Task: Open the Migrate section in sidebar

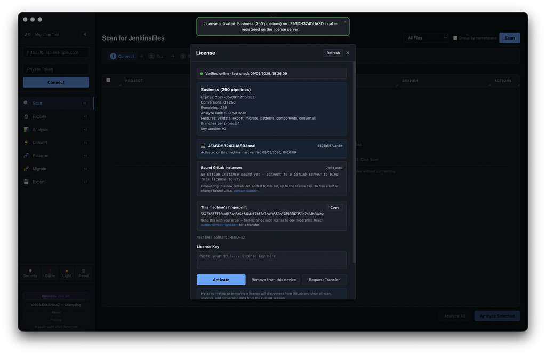Action: coord(55,169)
